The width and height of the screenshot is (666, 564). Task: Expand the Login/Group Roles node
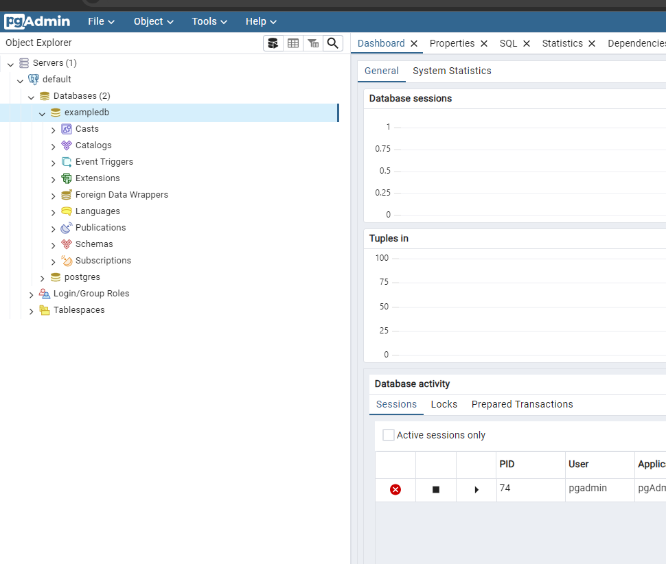click(x=32, y=294)
